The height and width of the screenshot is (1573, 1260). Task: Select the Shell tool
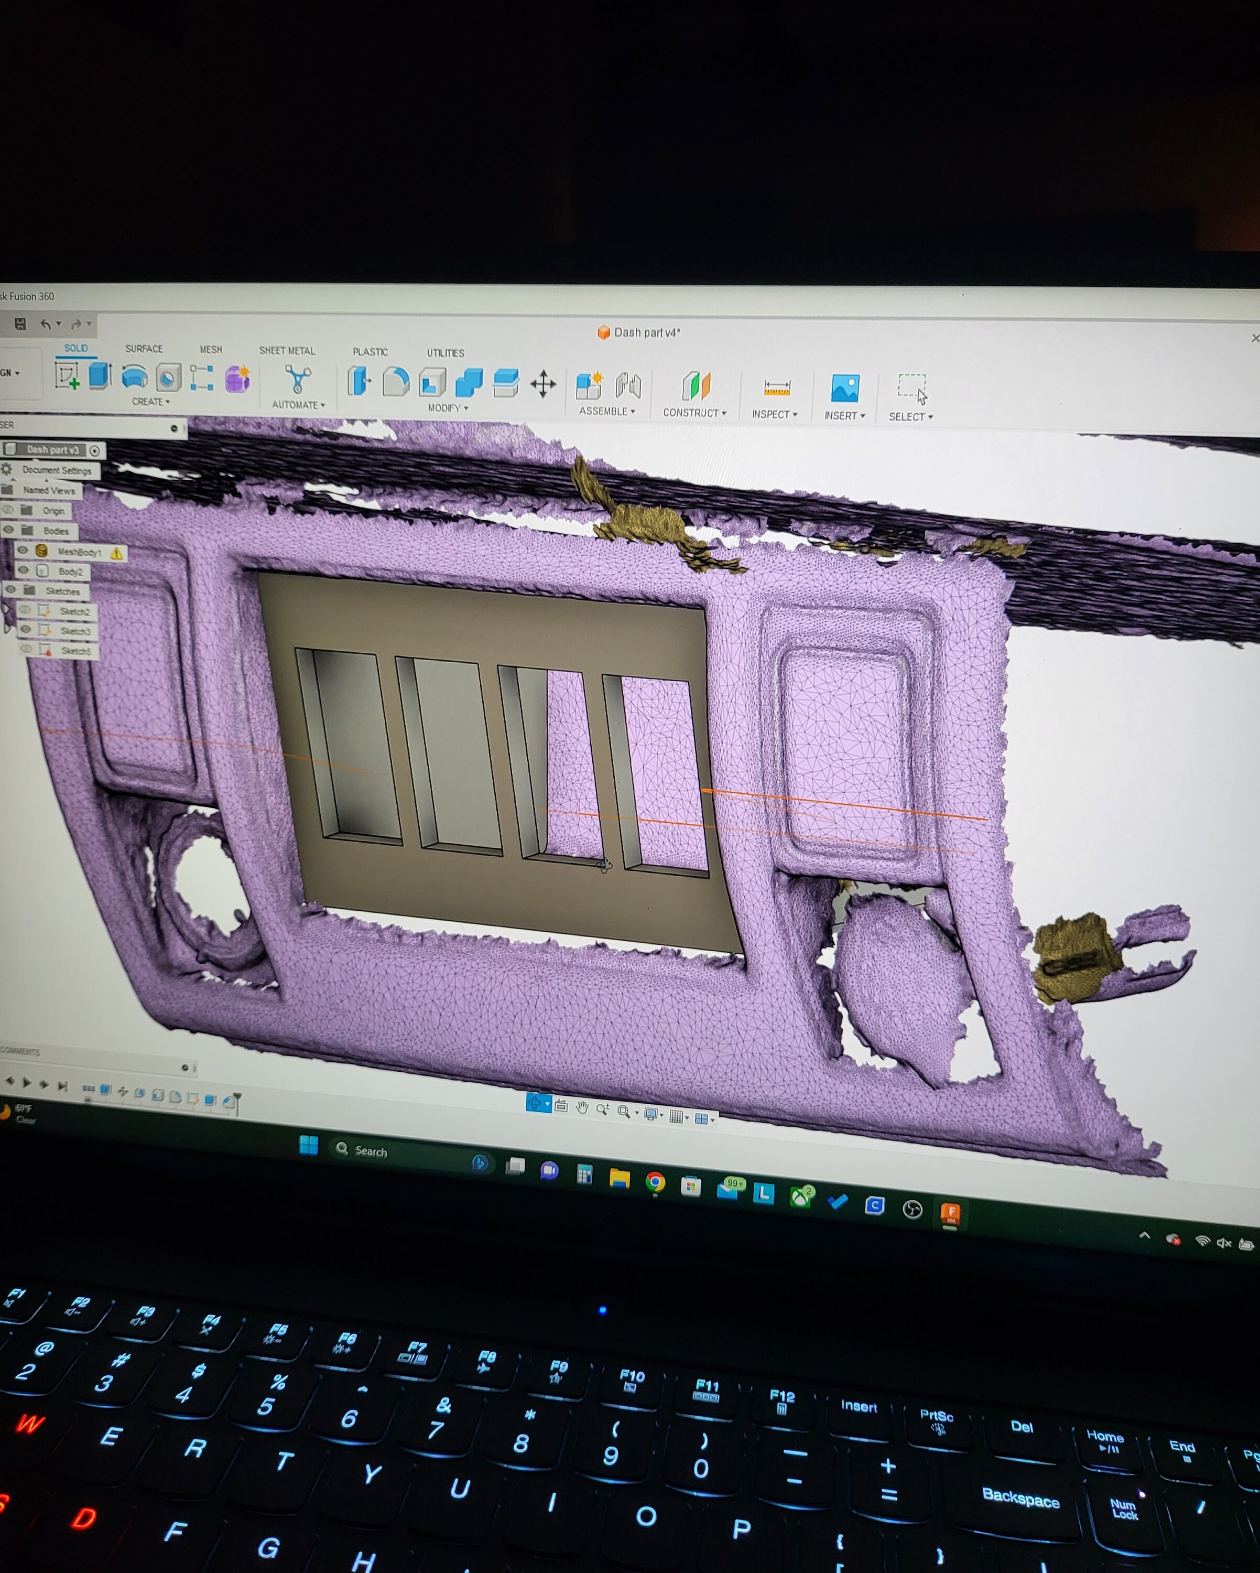432,383
